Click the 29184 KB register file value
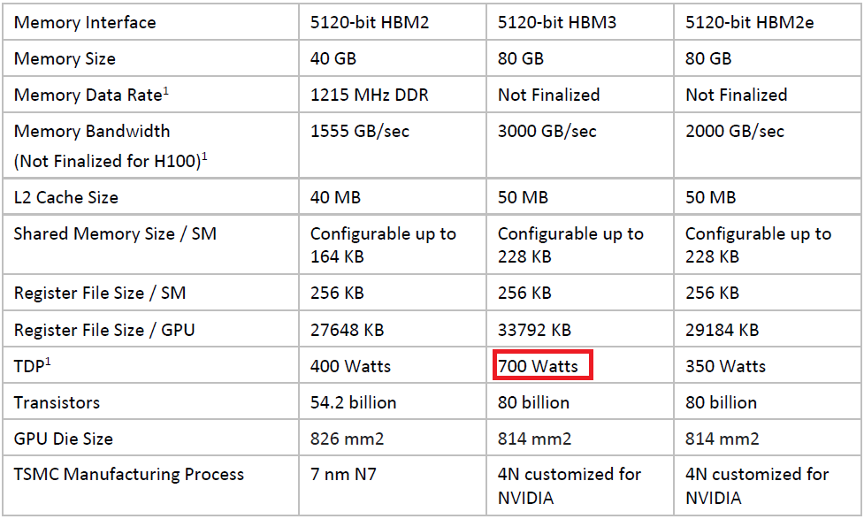This screenshot has width=864, height=519. coord(723,330)
